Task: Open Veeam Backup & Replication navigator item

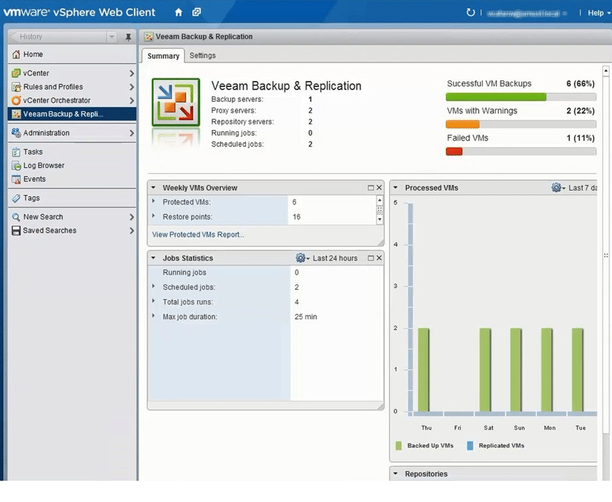Action: click(63, 114)
